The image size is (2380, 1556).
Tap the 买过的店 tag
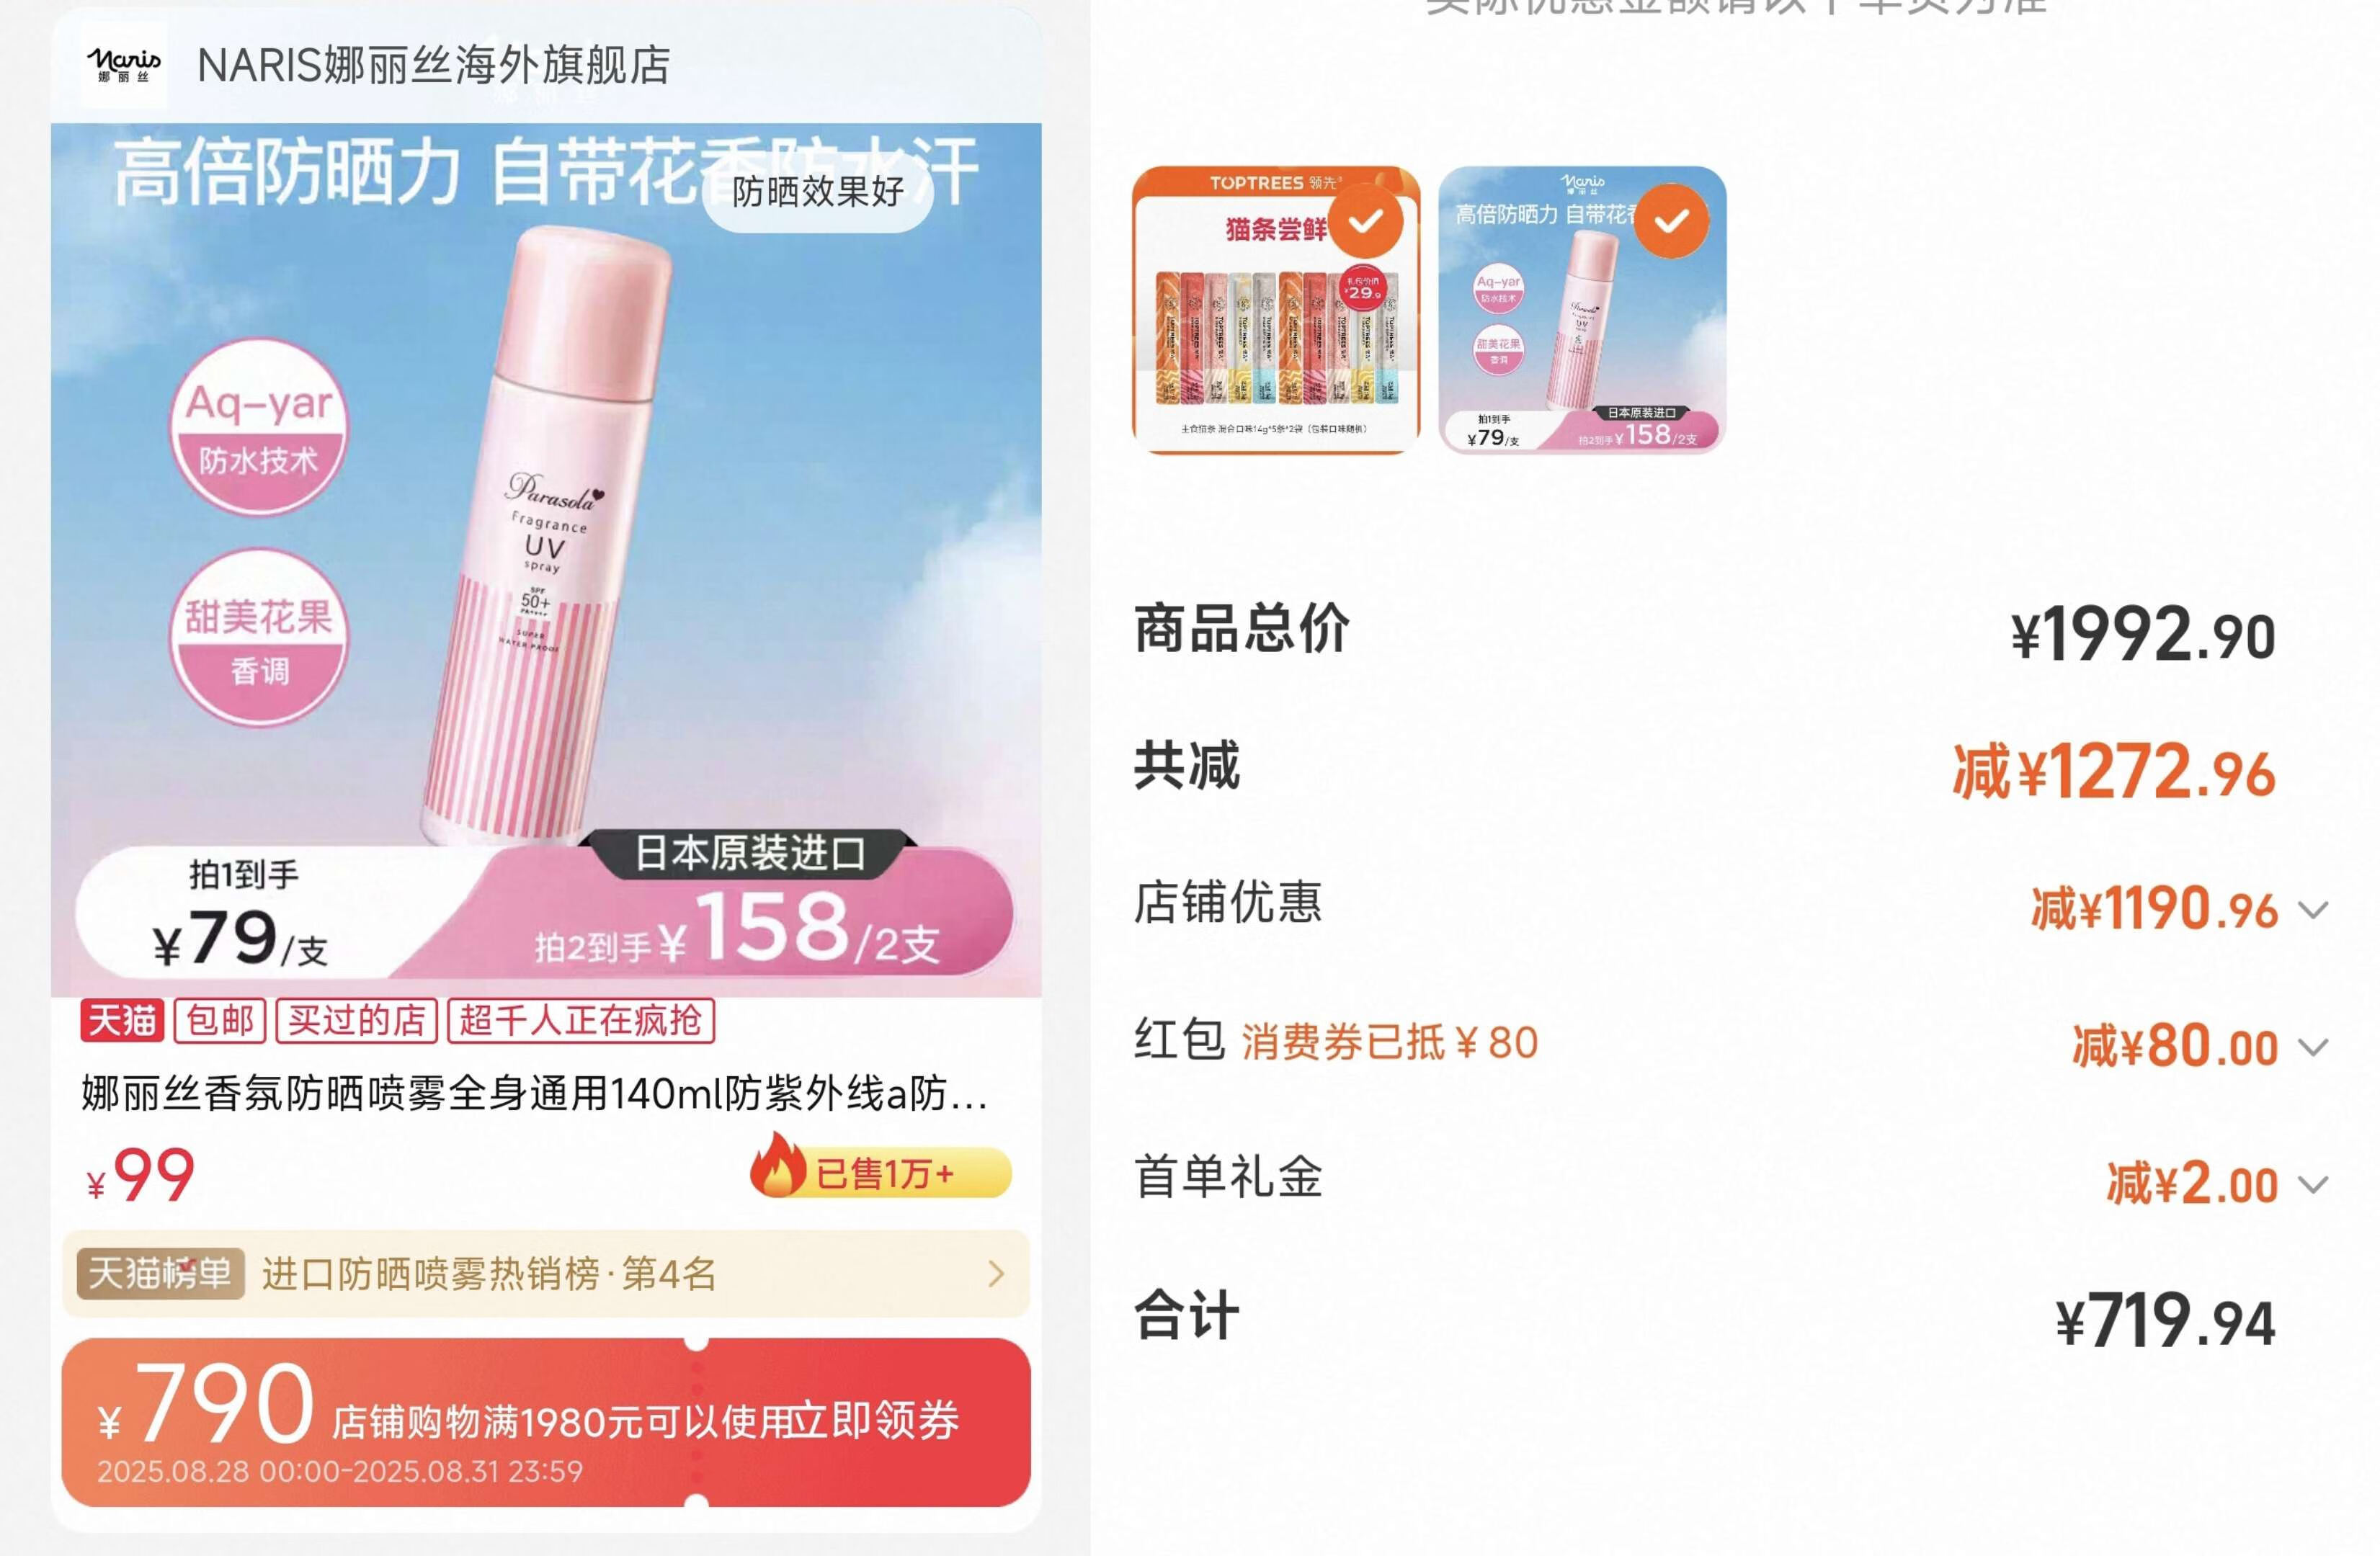pyautogui.click(x=357, y=1021)
